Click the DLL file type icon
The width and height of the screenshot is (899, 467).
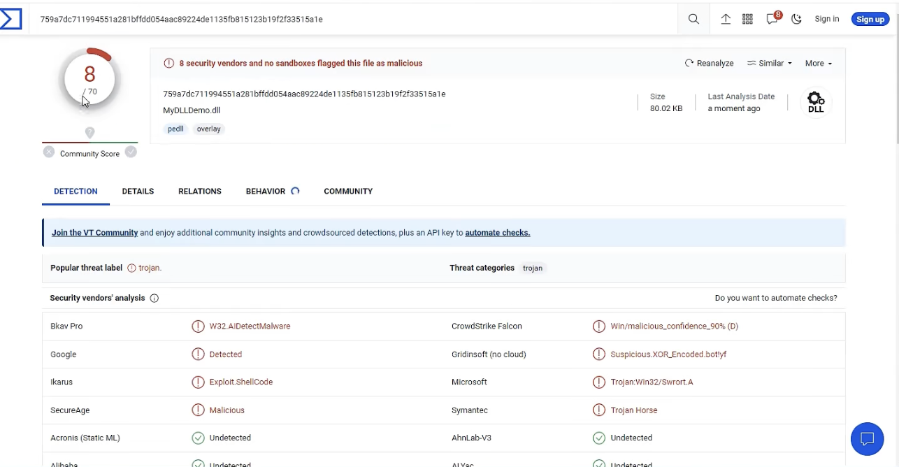pos(816,102)
